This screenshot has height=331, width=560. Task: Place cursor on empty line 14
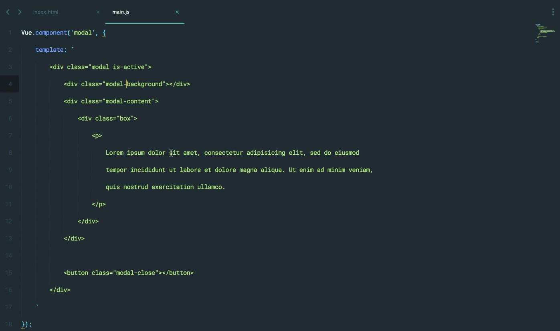point(160,256)
